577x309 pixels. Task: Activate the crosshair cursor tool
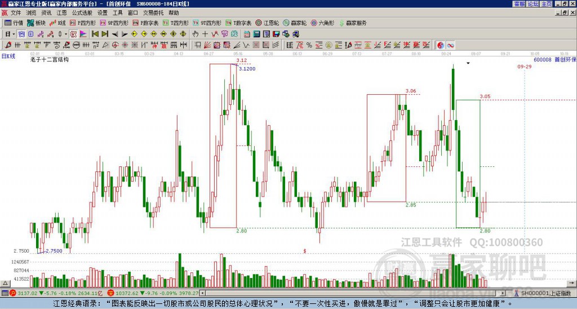[205, 34]
